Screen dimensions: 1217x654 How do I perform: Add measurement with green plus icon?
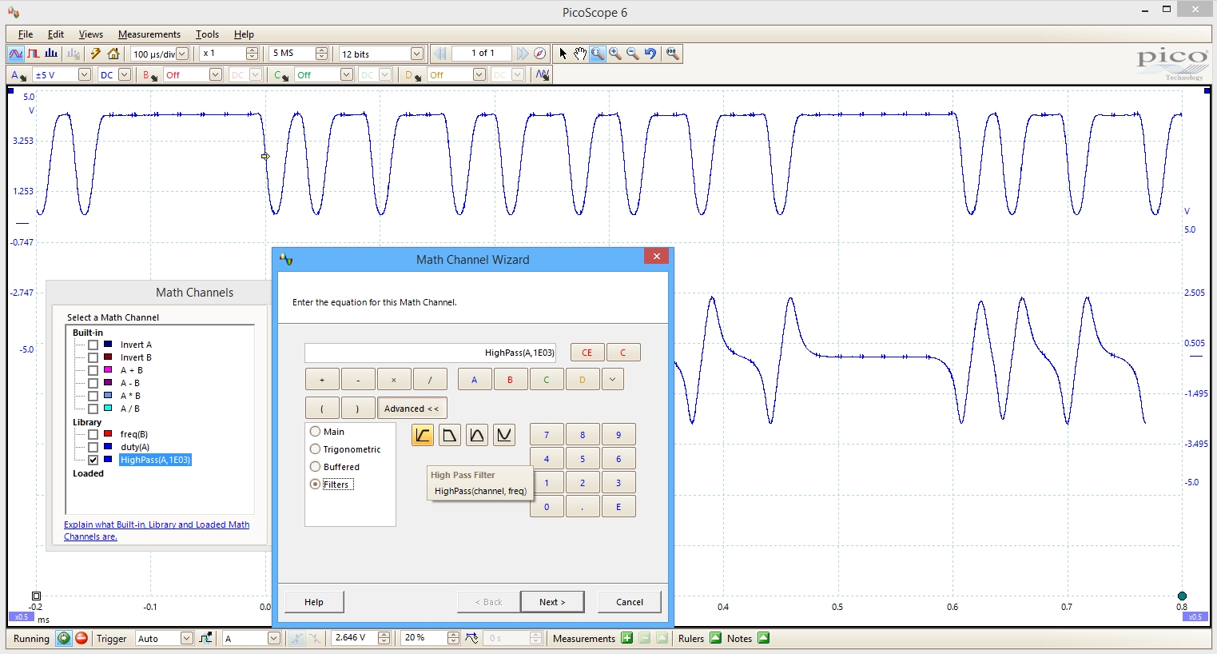pyautogui.click(x=626, y=638)
